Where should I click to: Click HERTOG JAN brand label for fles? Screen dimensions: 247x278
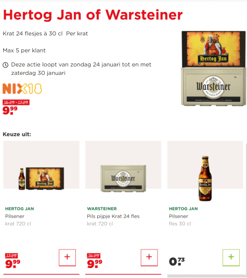[183, 209]
